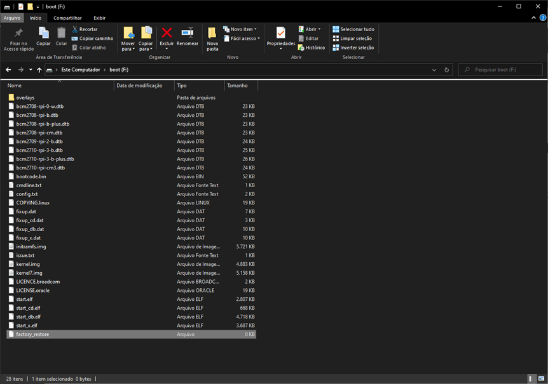Select the config.txt file
Image resolution: width=548 pixels, height=384 pixels.
click(x=27, y=194)
